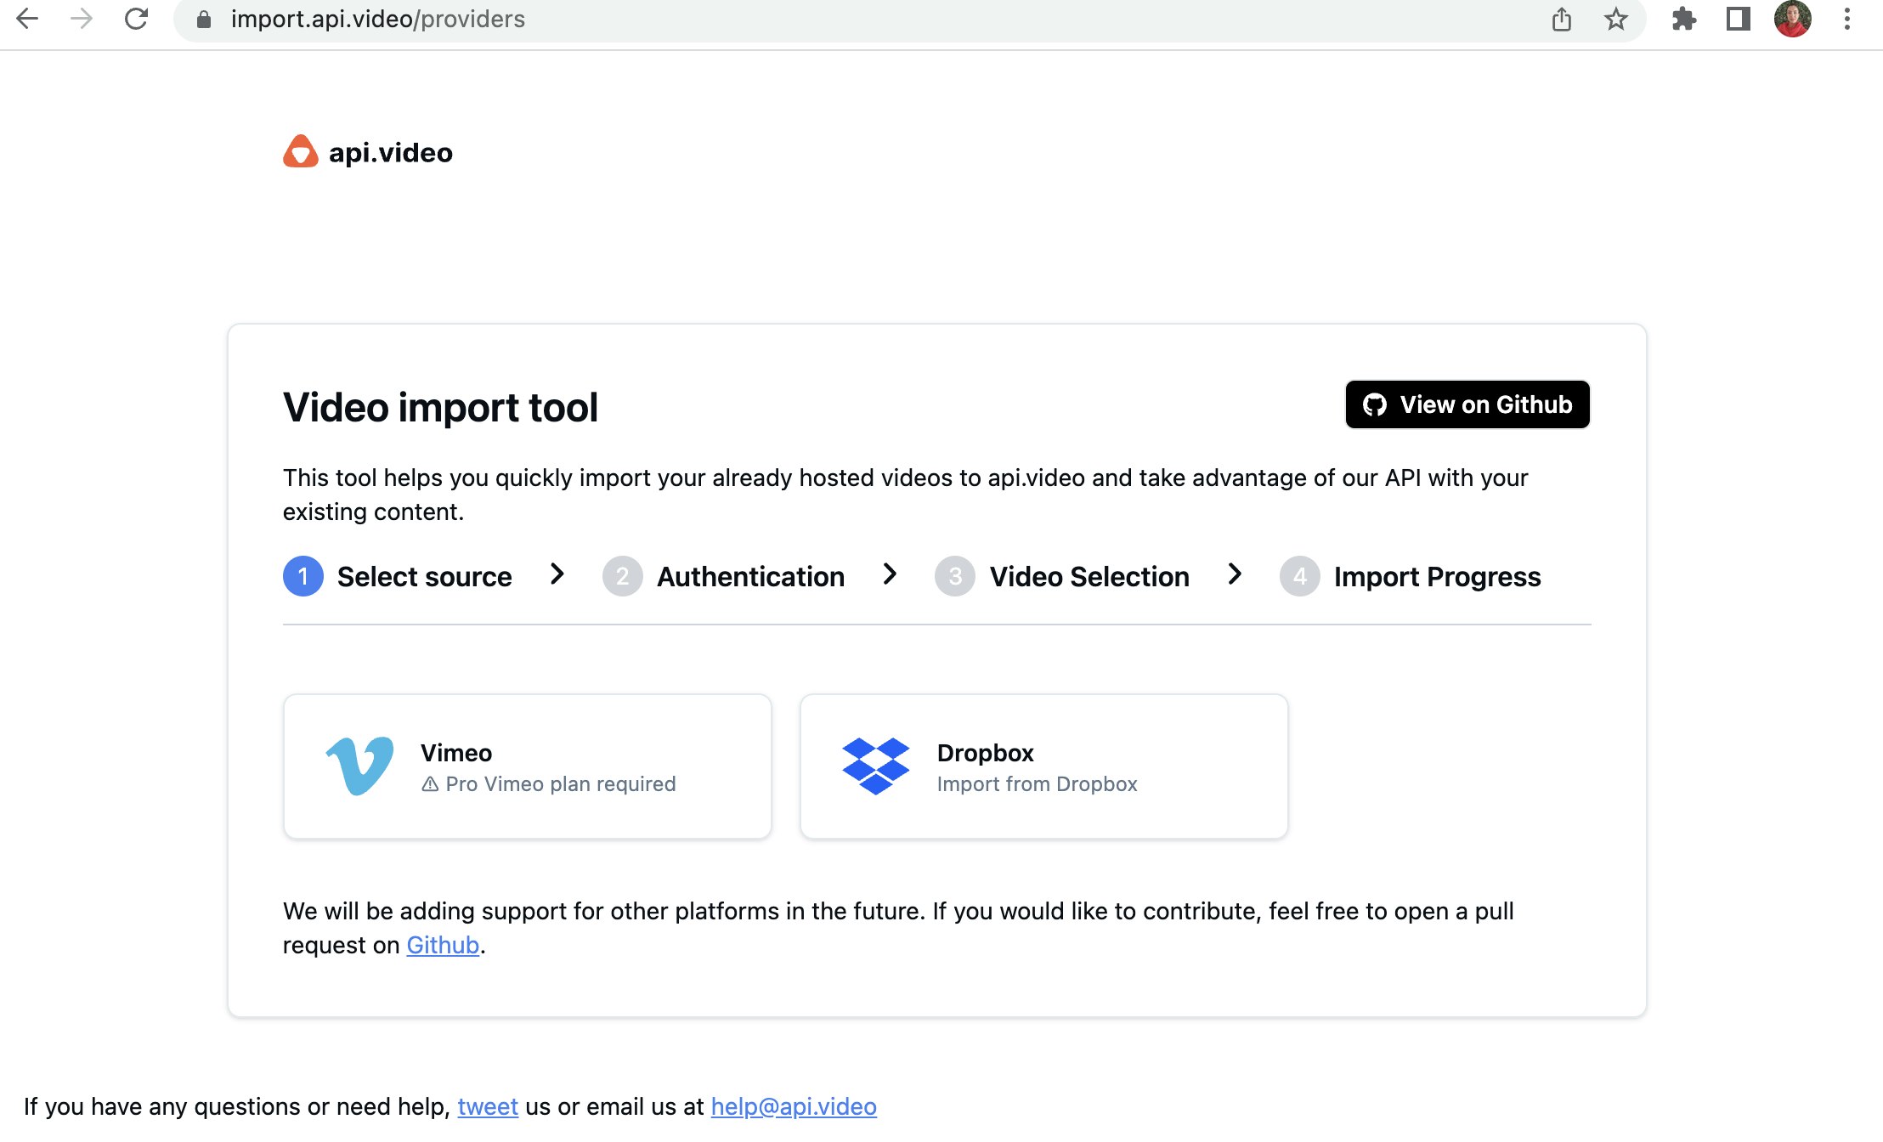This screenshot has width=1883, height=1142.
Task: Open the browser extensions puzzle icon
Action: pyautogui.click(x=1683, y=20)
